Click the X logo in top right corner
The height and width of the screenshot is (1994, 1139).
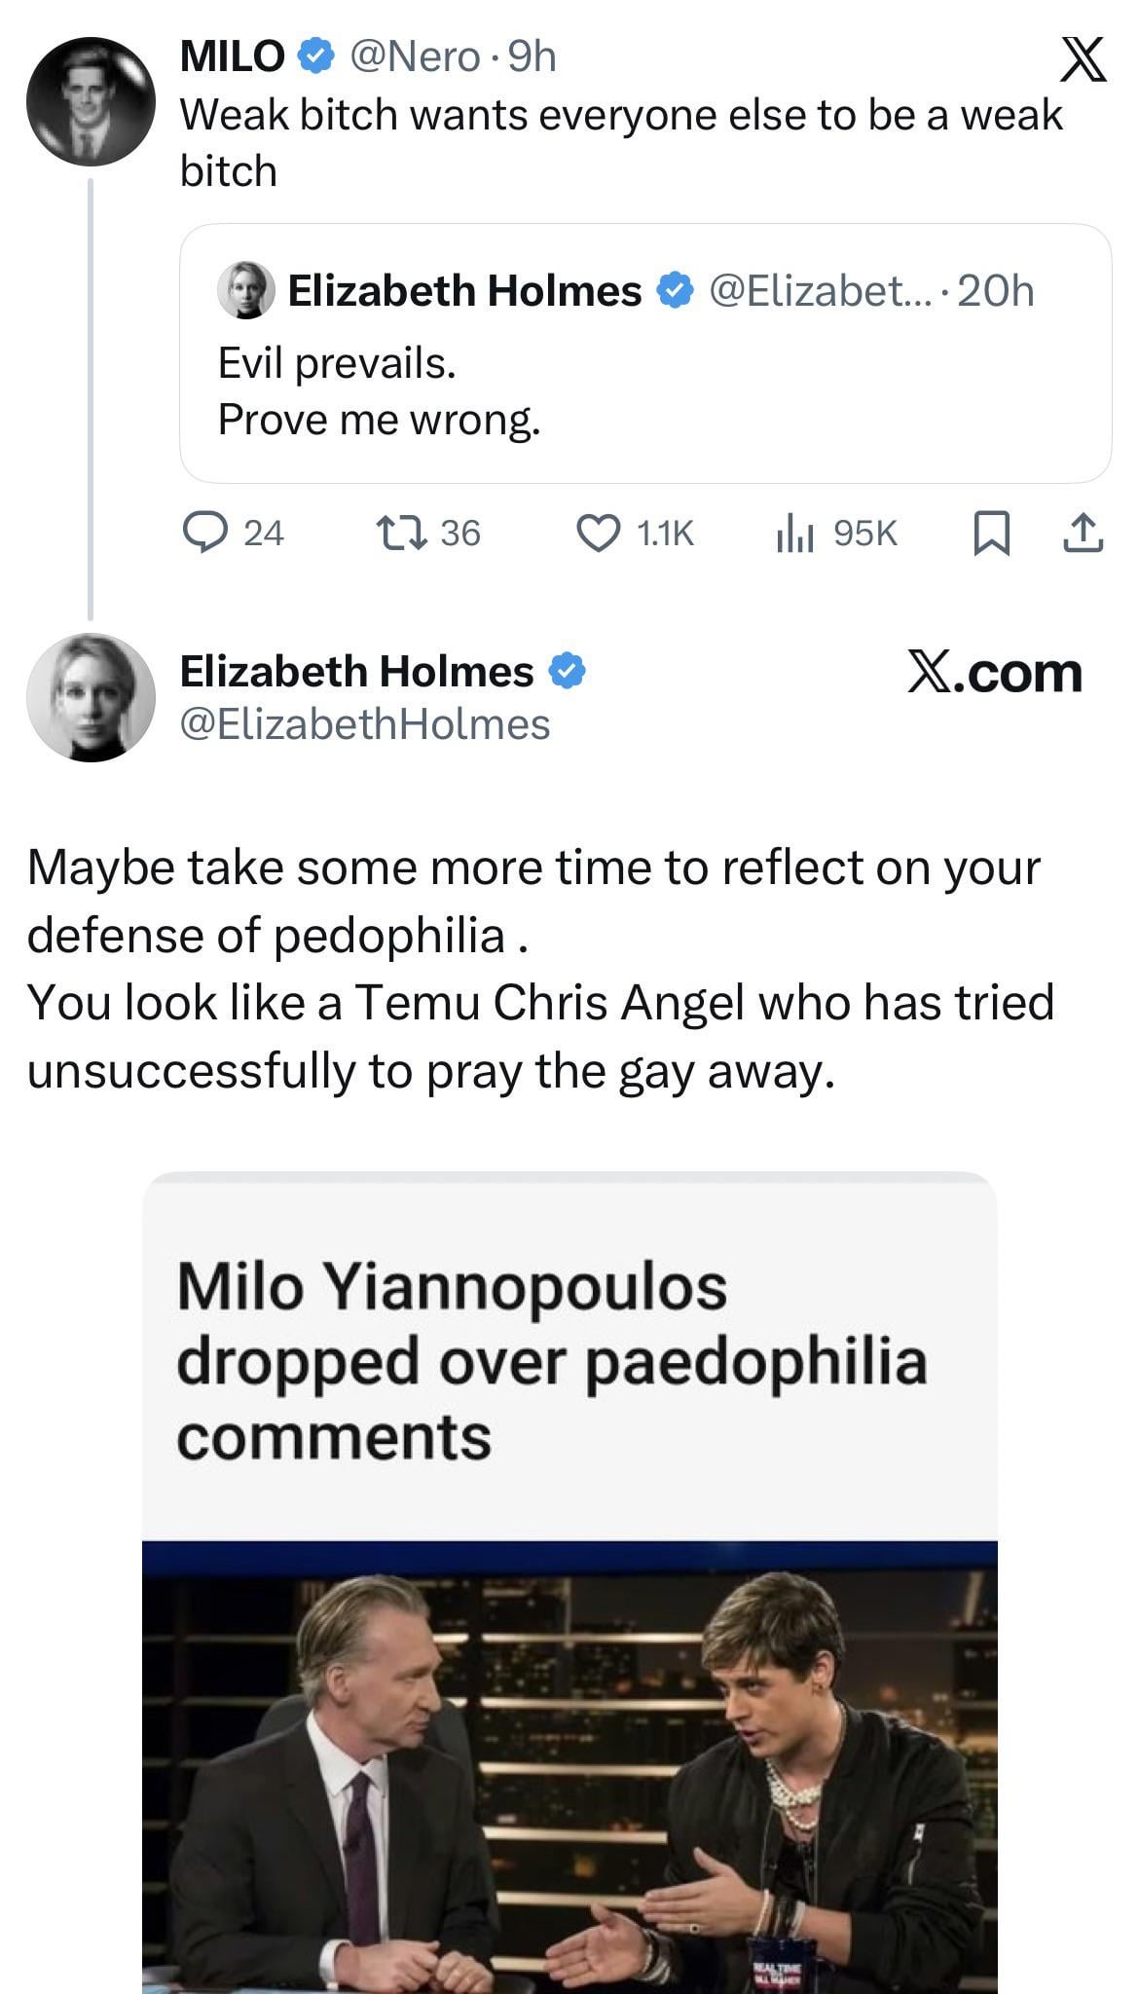click(x=1082, y=61)
